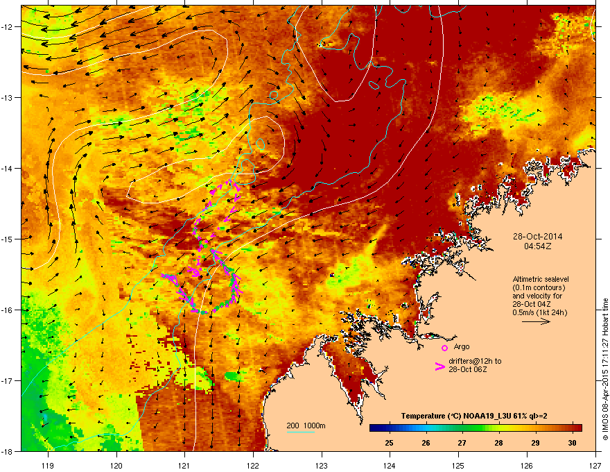Click latitude axis label -12

tap(7, 27)
